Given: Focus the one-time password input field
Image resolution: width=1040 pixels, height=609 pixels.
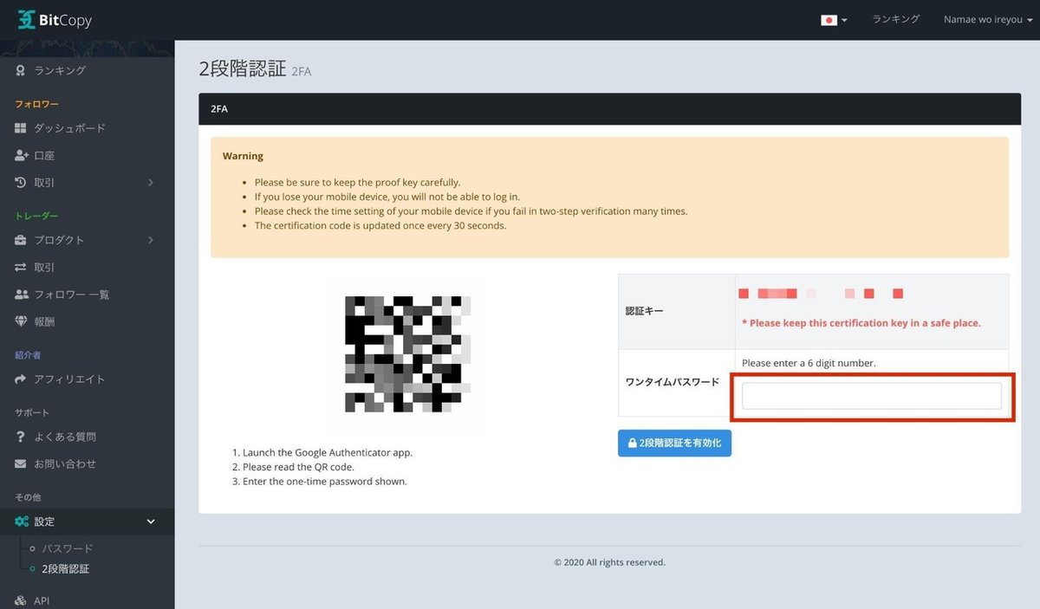Looking at the screenshot, I should 872,396.
